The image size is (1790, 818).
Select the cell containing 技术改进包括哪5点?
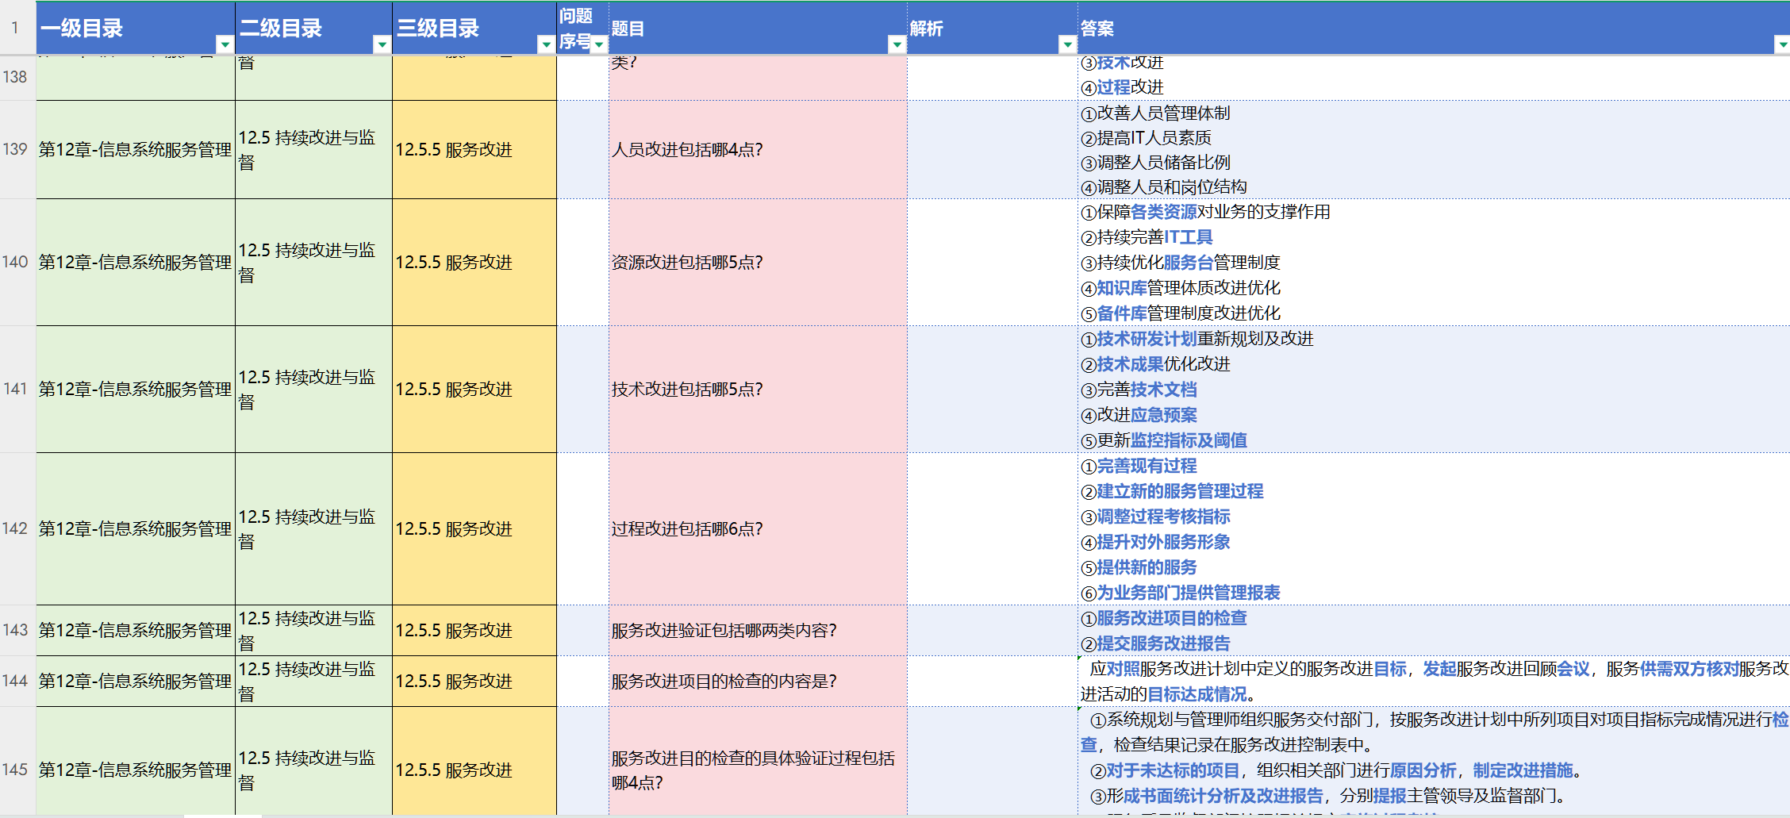(755, 390)
